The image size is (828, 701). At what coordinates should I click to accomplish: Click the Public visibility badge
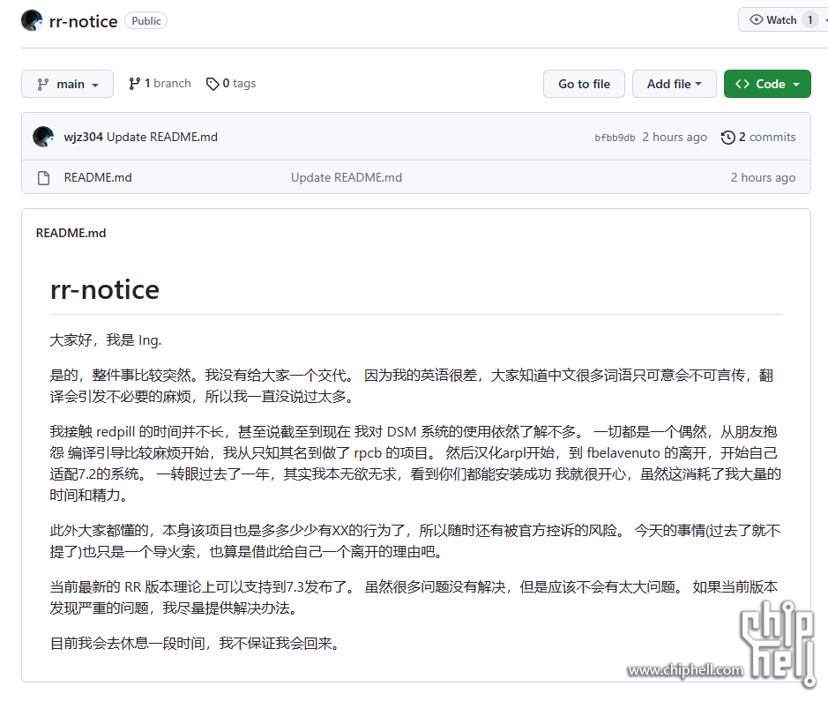(x=145, y=20)
